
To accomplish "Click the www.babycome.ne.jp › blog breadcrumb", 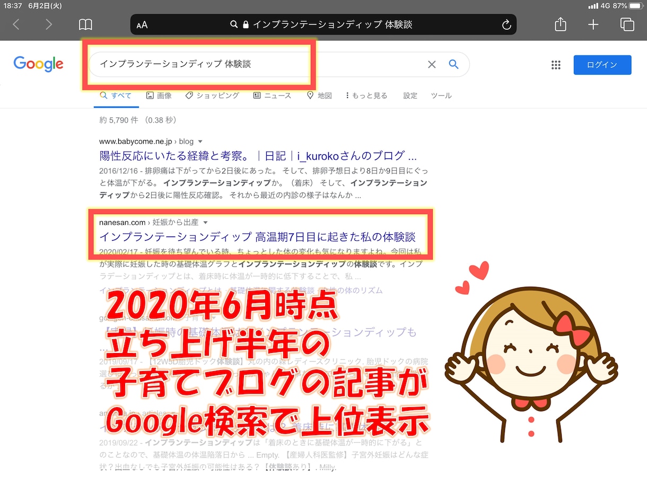I will (x=146, y=142).
